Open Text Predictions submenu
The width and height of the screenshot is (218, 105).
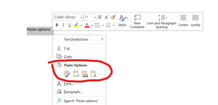pos(79,39)
